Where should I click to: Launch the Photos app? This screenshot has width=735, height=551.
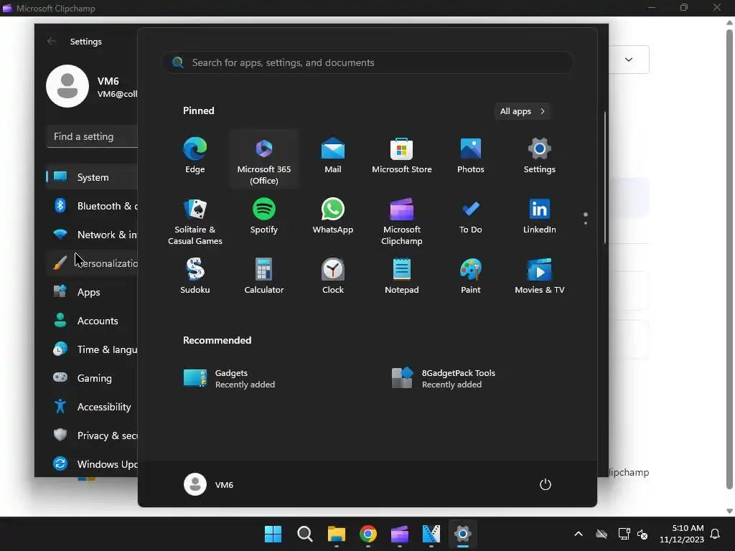point(471,157)
